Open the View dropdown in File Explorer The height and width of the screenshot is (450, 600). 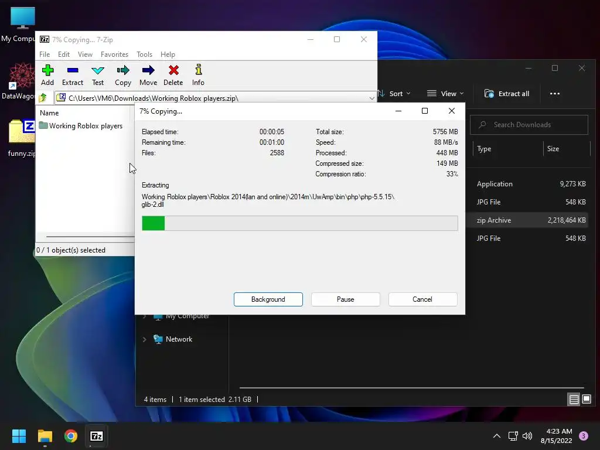tap(445, 94)
